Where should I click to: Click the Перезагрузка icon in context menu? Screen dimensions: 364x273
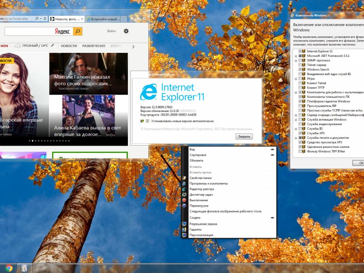[184, 206]
